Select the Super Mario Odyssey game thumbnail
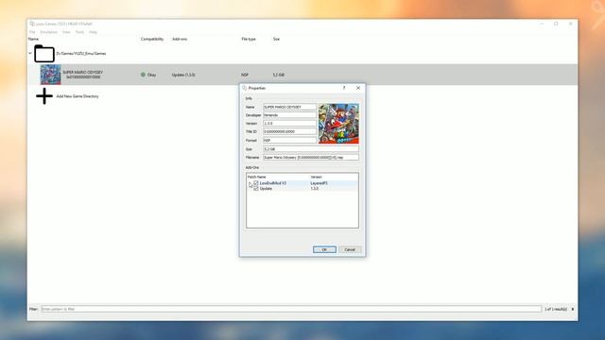This screenshot has height=340, width=605. coord(50,75)
